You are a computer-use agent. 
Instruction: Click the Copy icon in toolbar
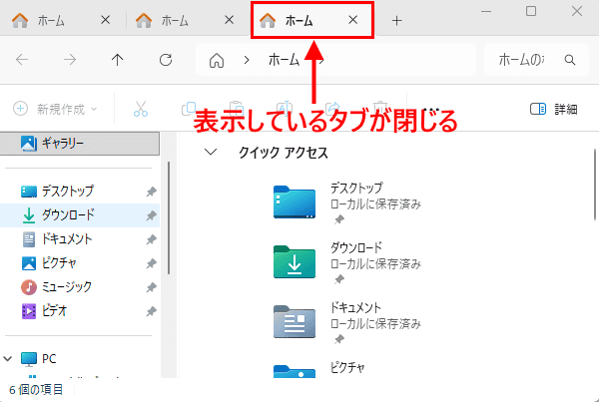tap(189, 109)
